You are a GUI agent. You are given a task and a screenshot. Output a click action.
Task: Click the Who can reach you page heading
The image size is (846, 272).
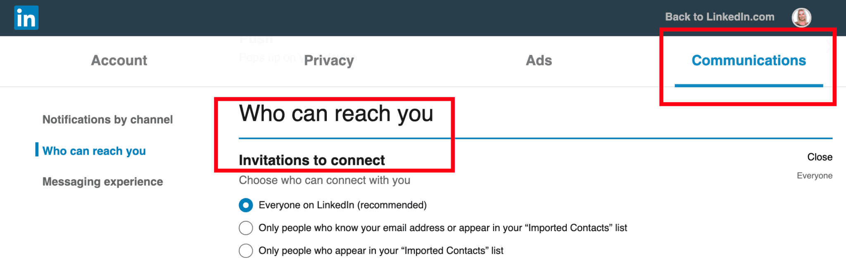point(336,114)
